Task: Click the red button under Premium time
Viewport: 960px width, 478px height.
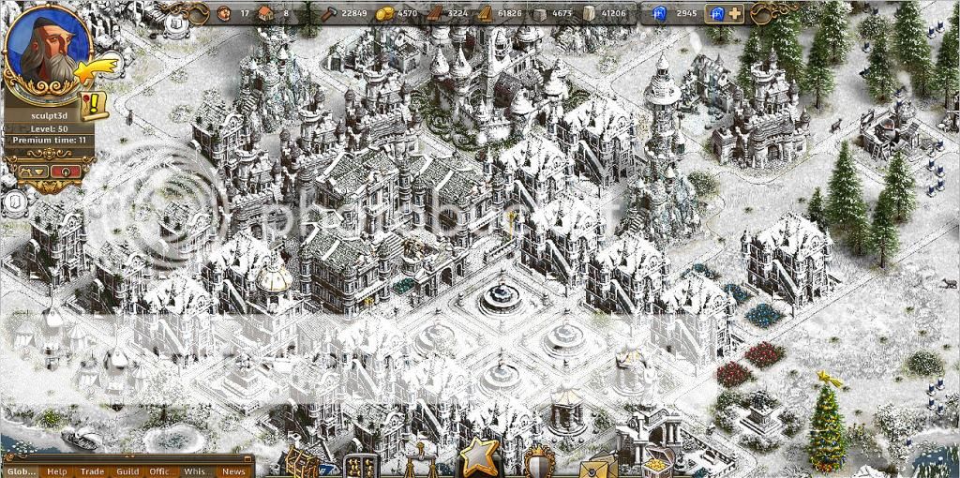Action: point(64,172)
